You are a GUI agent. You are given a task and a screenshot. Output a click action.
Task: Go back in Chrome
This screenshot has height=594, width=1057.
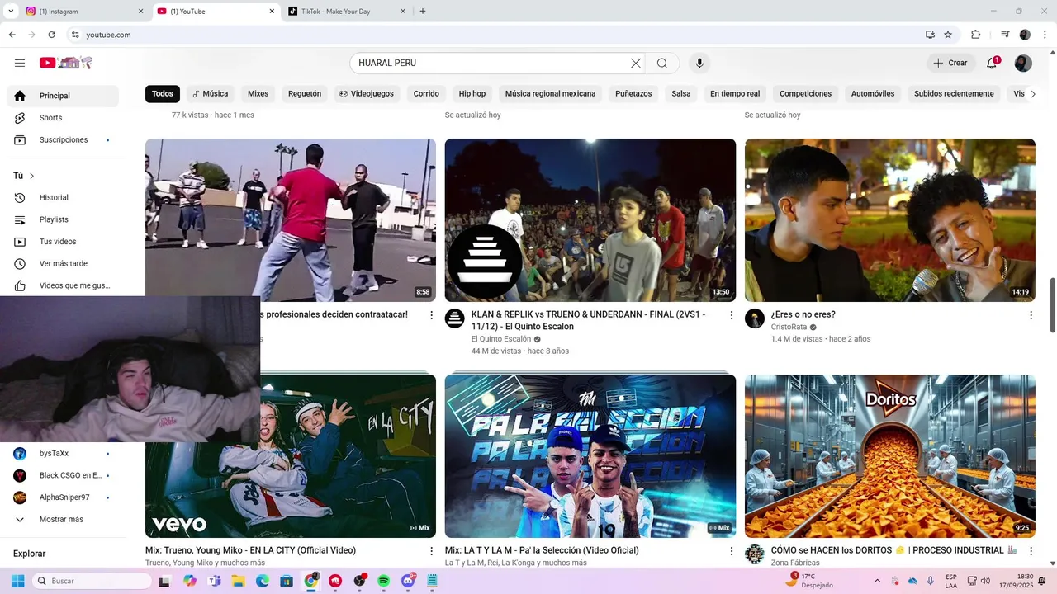click(12, 35)
